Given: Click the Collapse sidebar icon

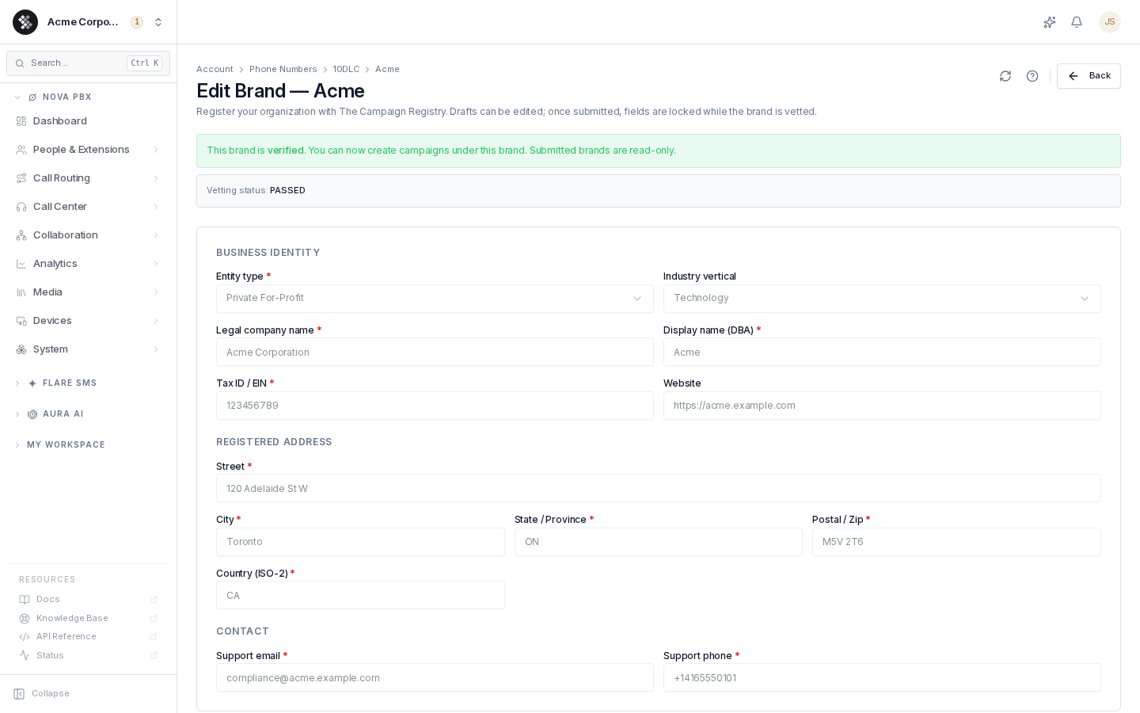Looking at the screenshot, I should pyautogui.click(x=19, y=694).
